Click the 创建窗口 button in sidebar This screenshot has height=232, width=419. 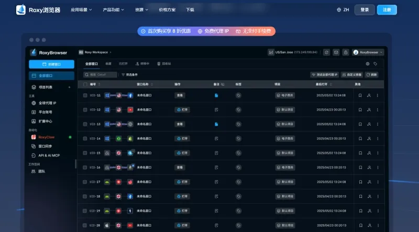(51, 64)
